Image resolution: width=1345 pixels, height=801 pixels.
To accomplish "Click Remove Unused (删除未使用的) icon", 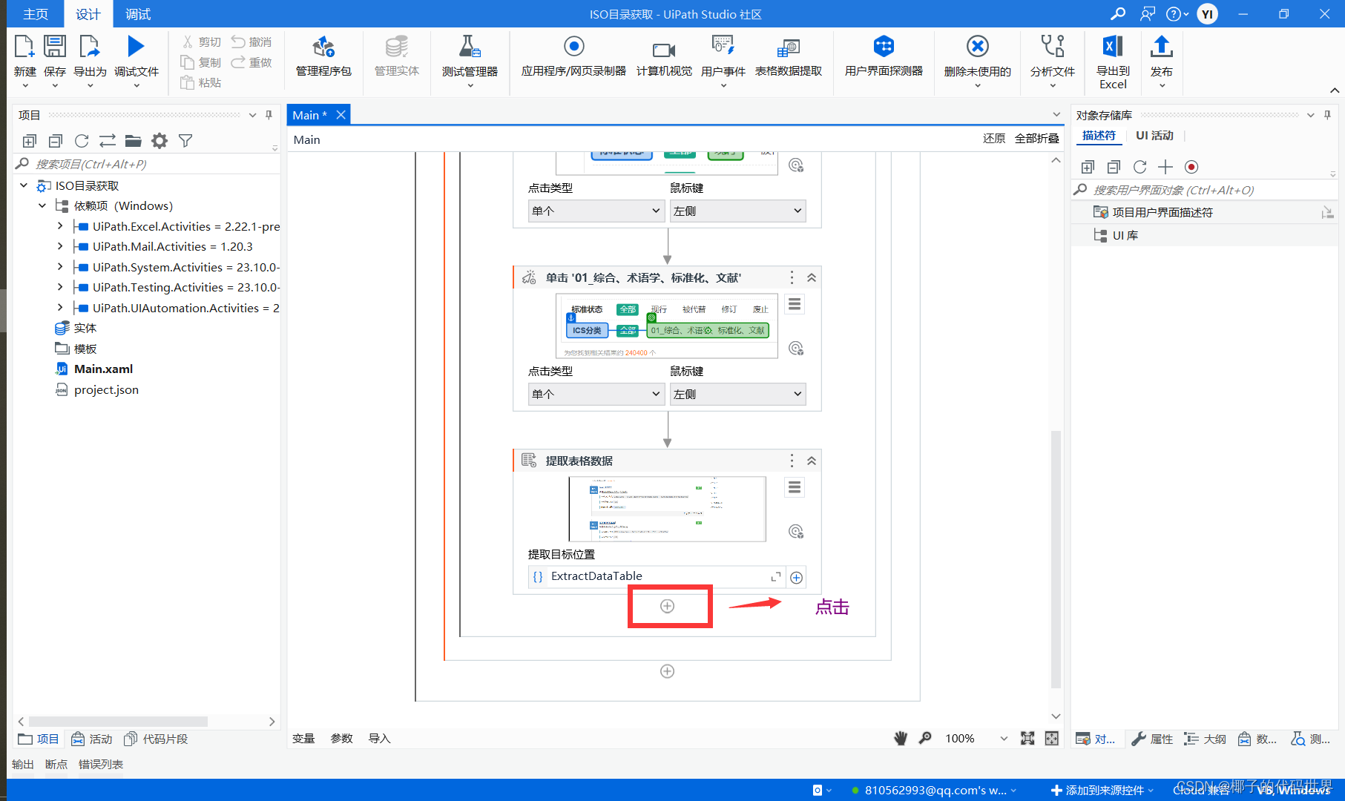I will (x=977, y=47).
